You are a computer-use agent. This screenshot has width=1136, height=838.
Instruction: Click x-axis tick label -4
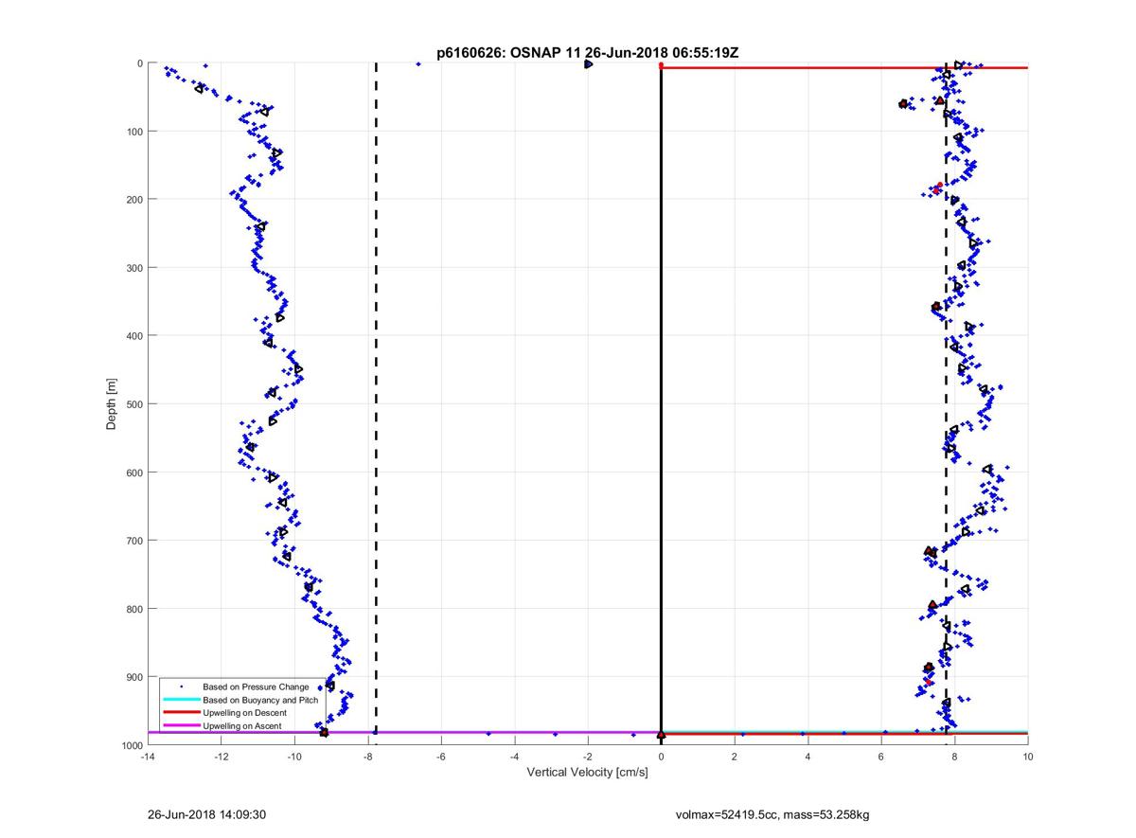(514, 758)
